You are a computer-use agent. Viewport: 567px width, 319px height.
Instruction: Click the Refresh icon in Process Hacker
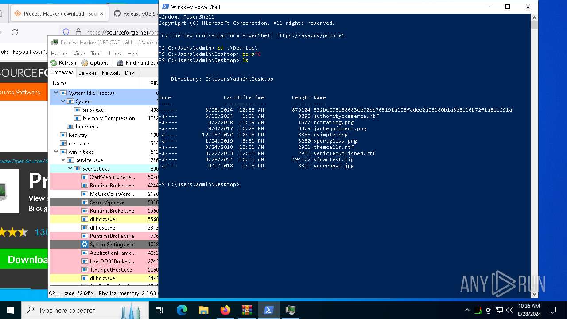[54, 63]
